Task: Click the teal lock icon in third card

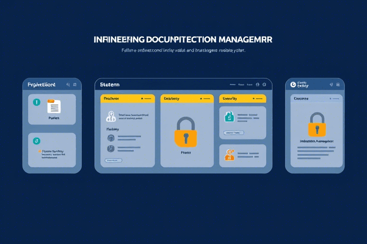Action: (x=229, y=116)
